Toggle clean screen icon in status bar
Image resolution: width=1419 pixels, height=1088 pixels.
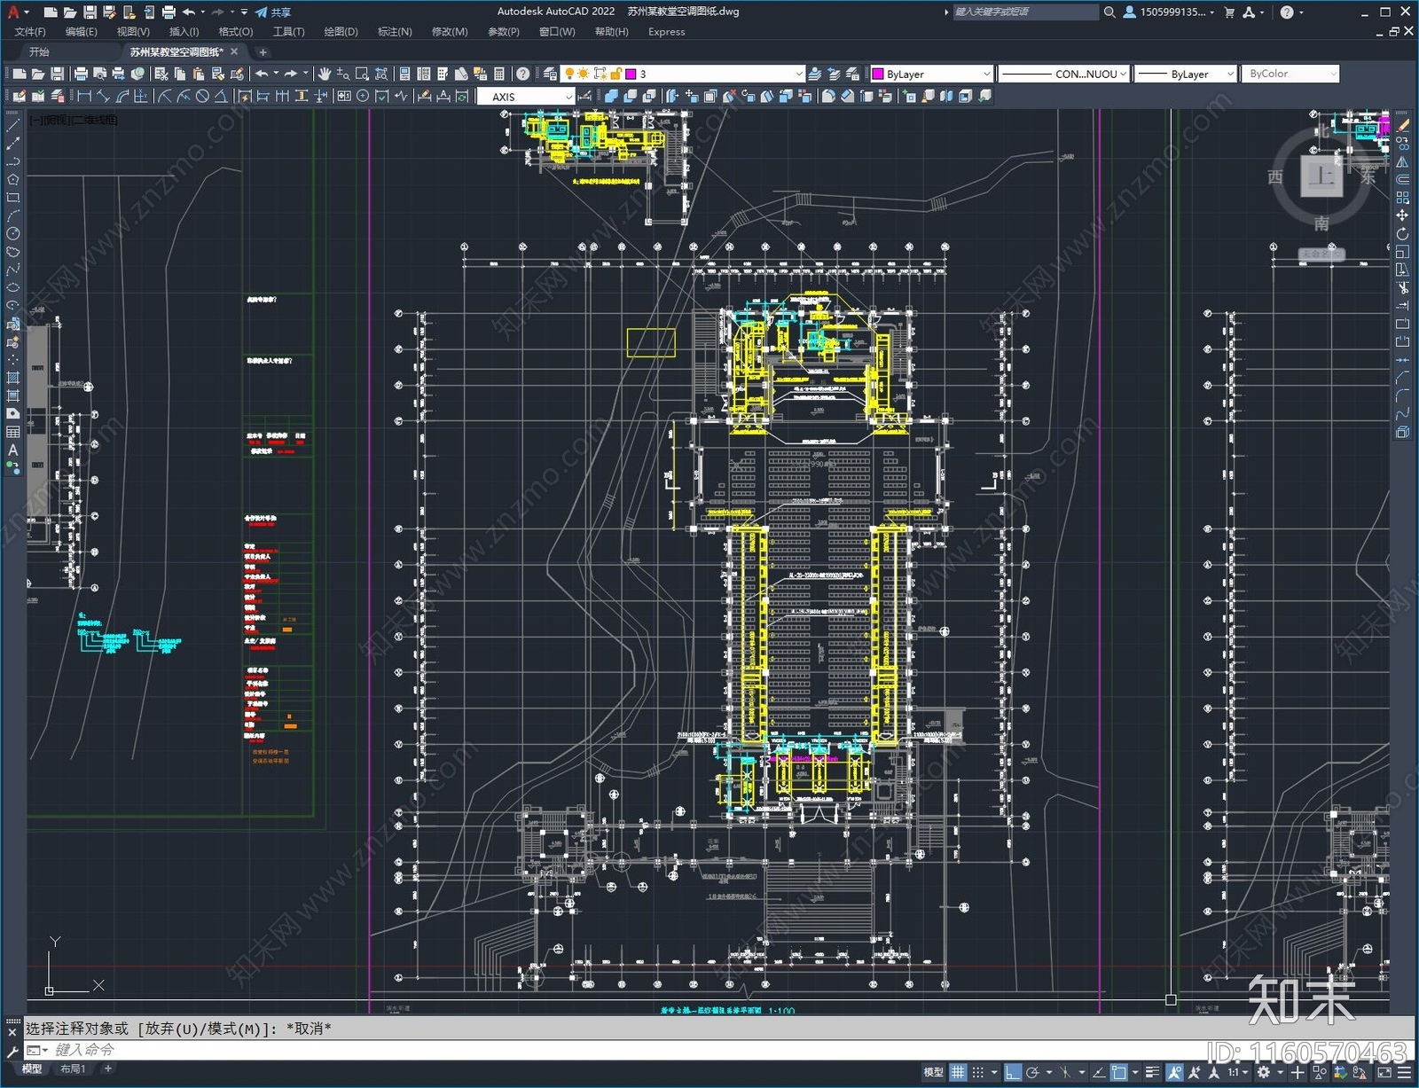click(1384, 1072)
